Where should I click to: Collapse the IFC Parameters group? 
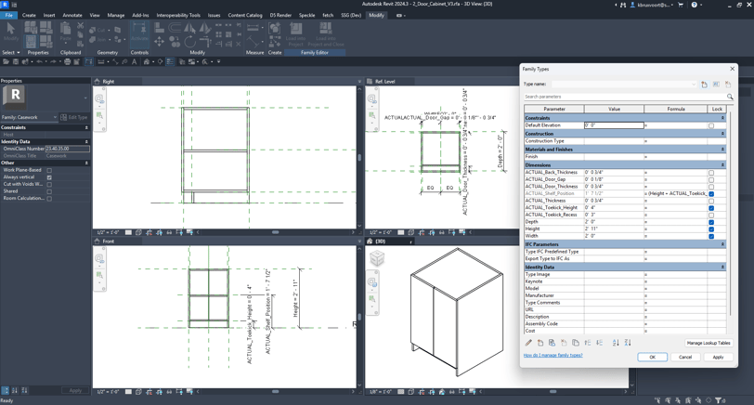tap(722, 244)
